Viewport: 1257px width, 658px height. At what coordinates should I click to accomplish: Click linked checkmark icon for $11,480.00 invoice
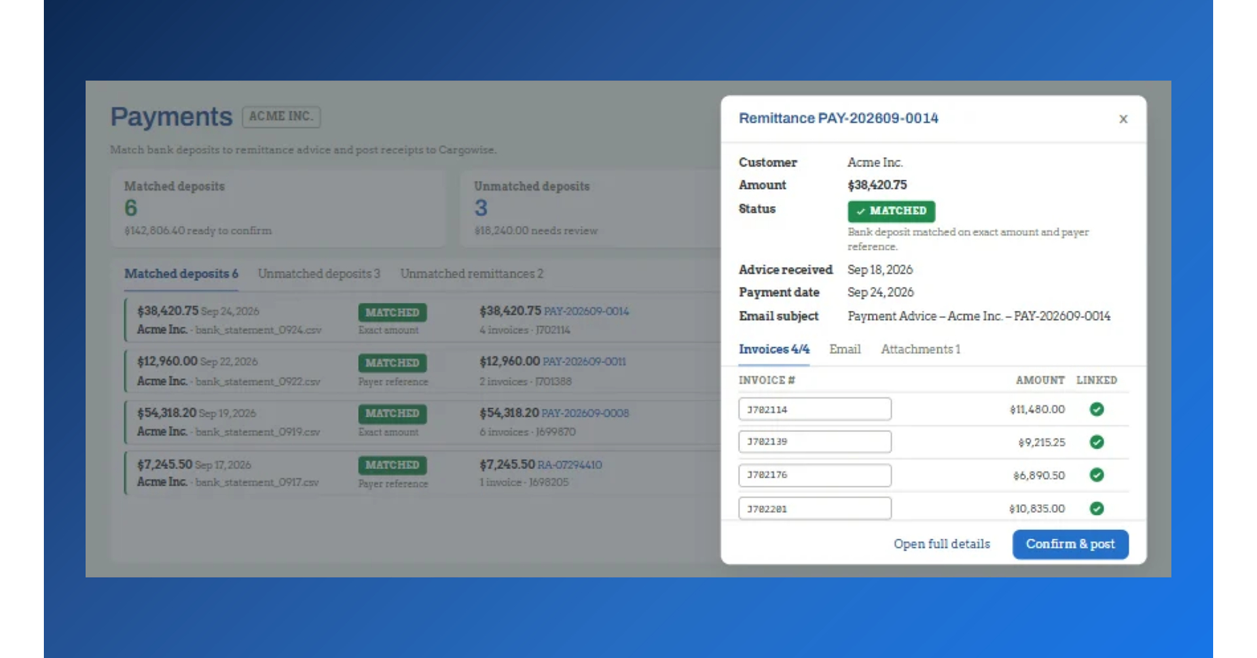(1097, 409)
